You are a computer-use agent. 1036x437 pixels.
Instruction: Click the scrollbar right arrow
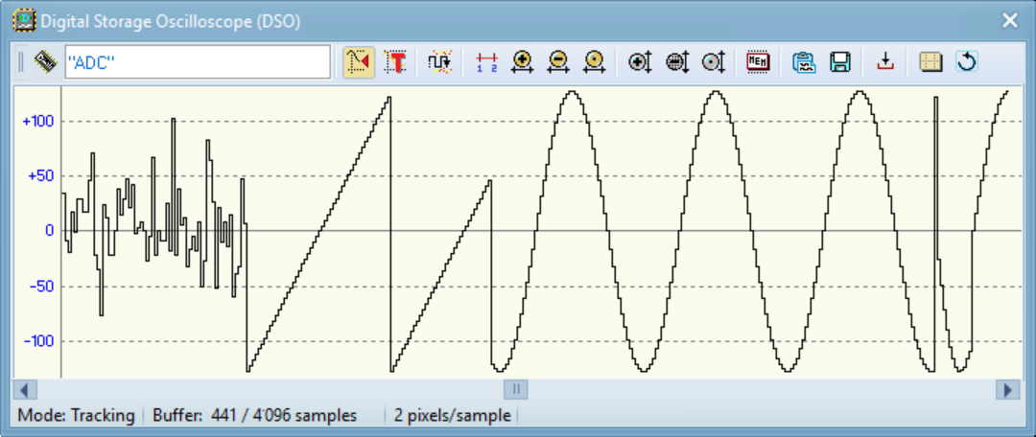[x=1007, y=389]
